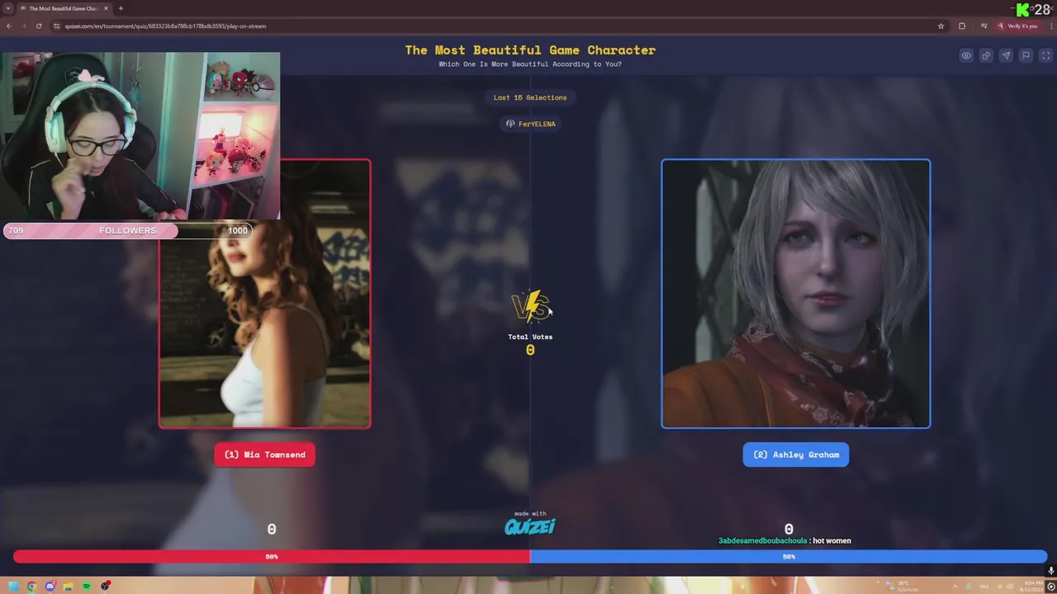Viewport: 1057px width, 594px height.
Task: Click the microphone icon in taskbar corner
Action: [1051, 571]
